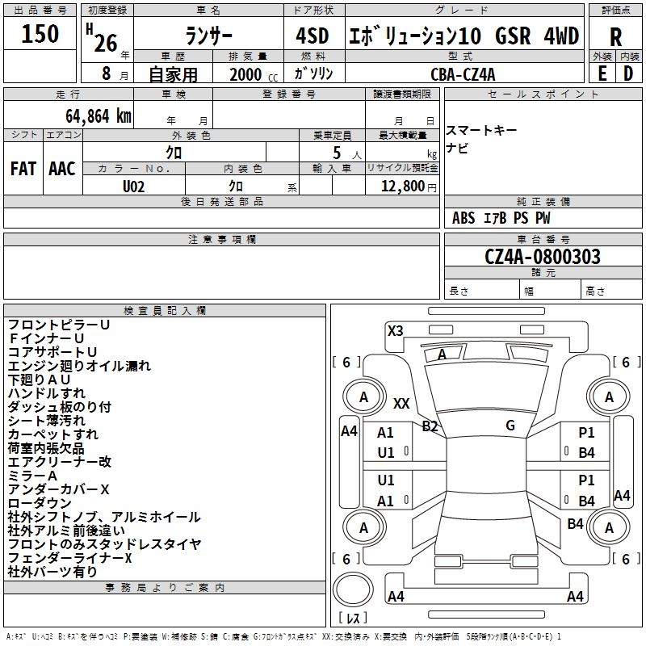Select the color number U02

click(133, 187)
